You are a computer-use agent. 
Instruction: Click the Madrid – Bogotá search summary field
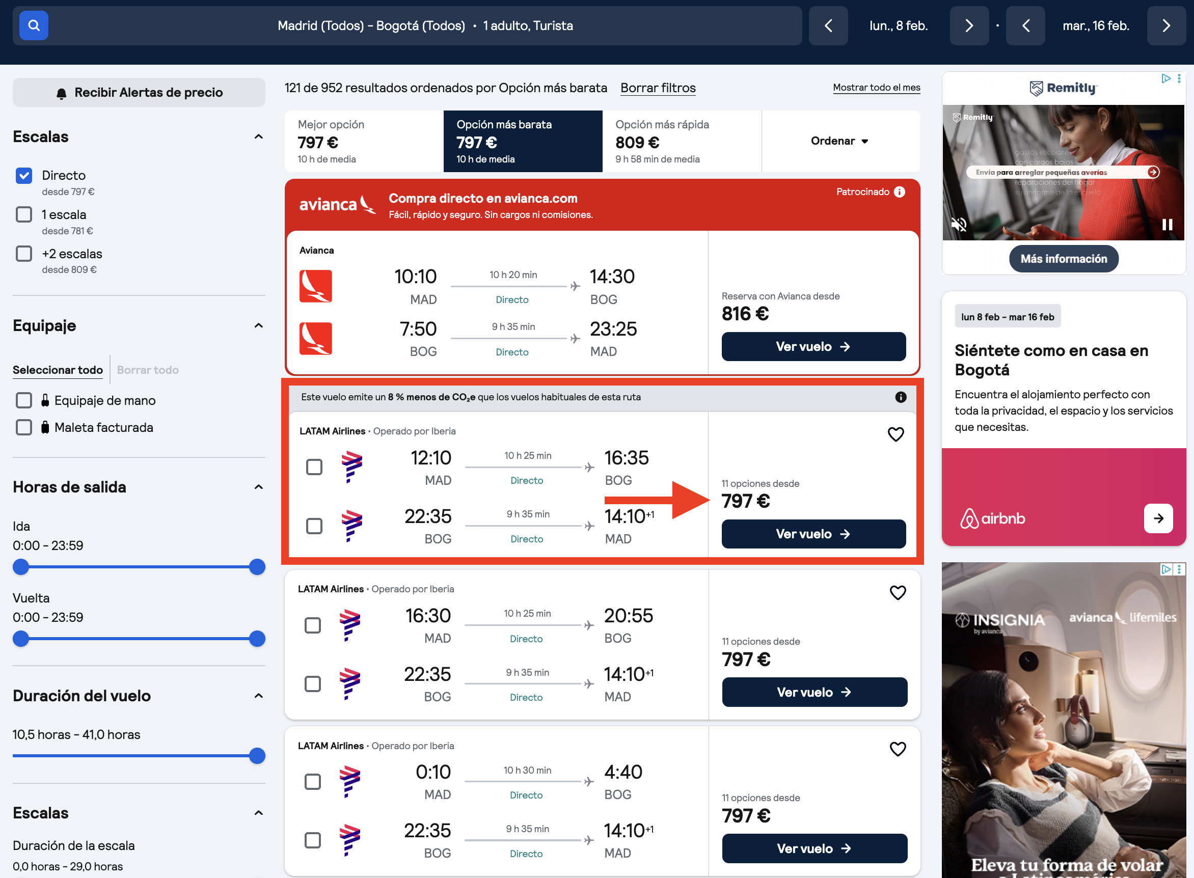pyautogui.click(x=406, y=25)
